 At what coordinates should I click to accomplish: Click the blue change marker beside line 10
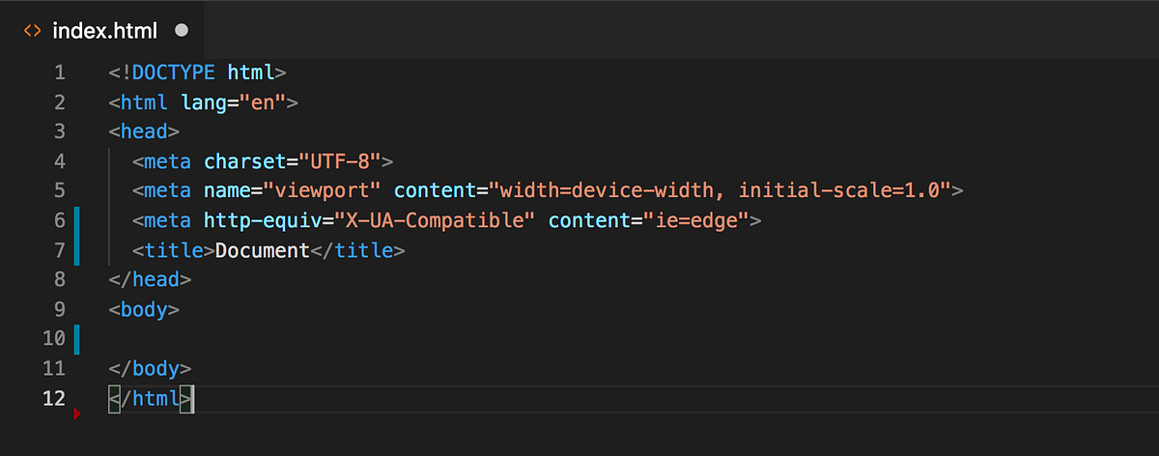76,338
